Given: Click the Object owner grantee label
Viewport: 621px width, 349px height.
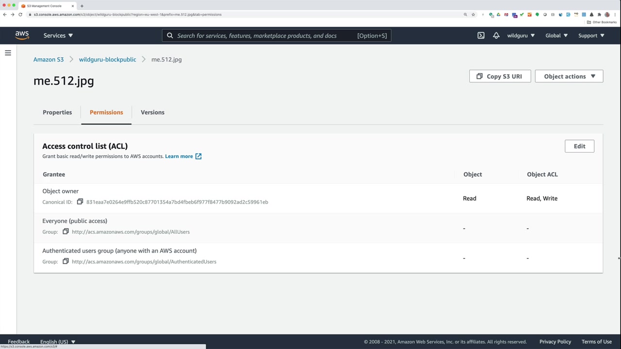Looking at the screenshot, I should click(x=60, y=191).
